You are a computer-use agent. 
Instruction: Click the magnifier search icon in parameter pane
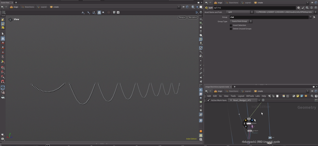pos(307,8)
